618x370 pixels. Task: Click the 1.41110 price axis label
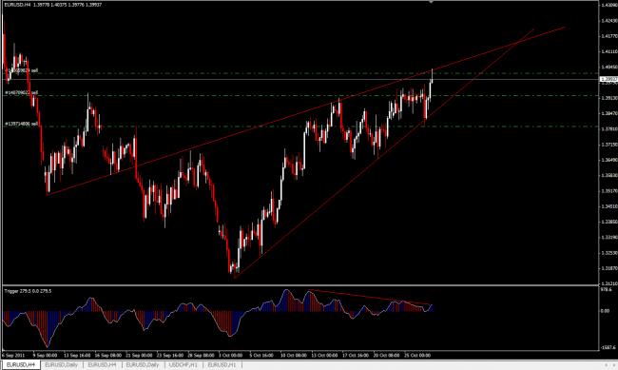coord(609,51)
